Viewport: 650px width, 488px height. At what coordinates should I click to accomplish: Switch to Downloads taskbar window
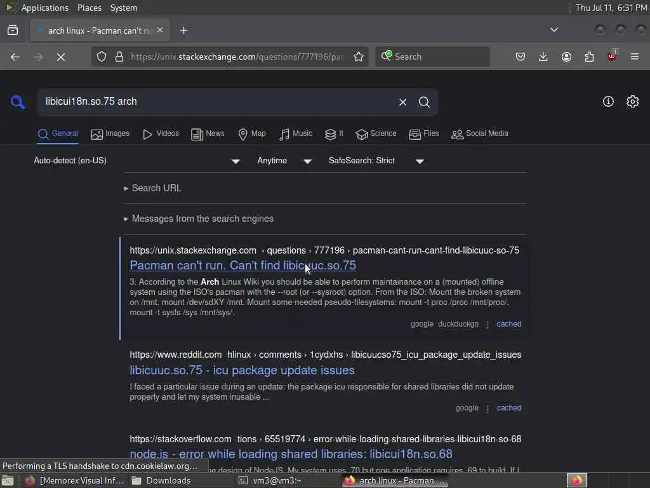(161, 480)
